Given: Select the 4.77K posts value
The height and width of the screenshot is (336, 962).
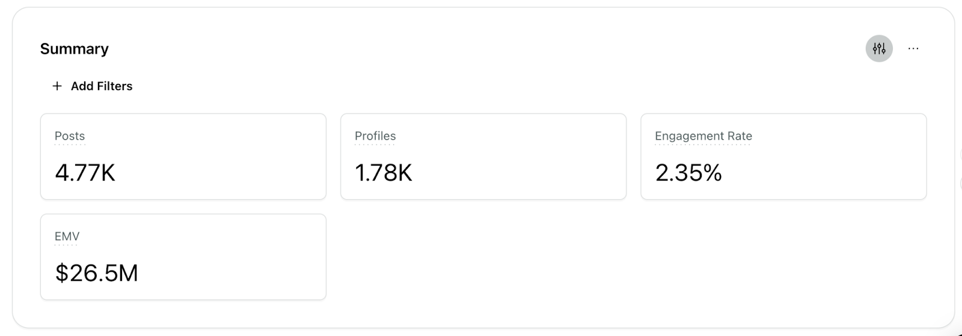Looking at the screenshot, I should pos(85,173).
